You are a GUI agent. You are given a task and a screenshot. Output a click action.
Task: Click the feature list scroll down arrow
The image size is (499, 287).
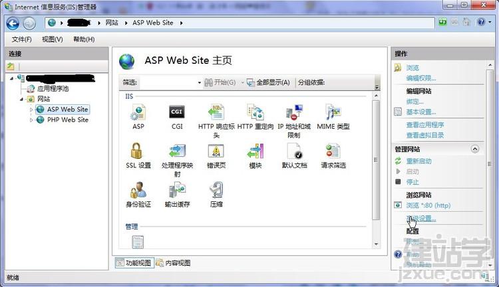(376, 244)
